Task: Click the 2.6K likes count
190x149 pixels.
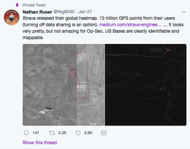Action: (88, 133)
